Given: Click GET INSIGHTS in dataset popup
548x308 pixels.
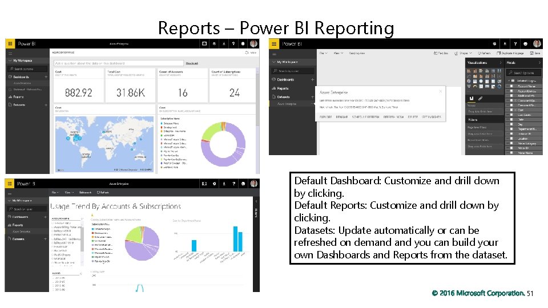Looking at the screenshot, I should point(432,117).
